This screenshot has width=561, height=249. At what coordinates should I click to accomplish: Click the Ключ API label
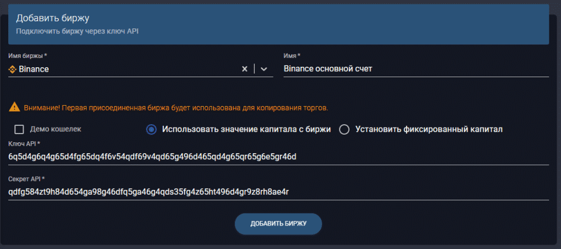coord(24,143)
